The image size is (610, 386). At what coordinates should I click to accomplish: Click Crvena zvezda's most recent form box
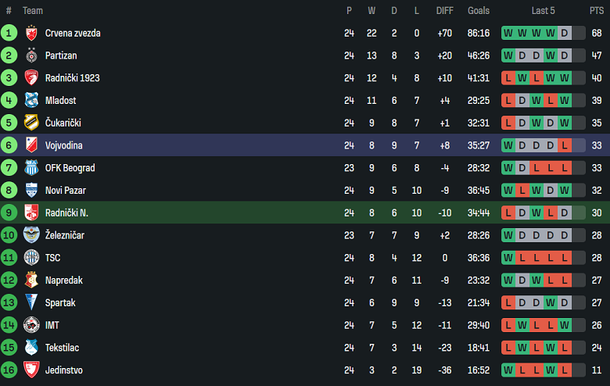[565, 33]
